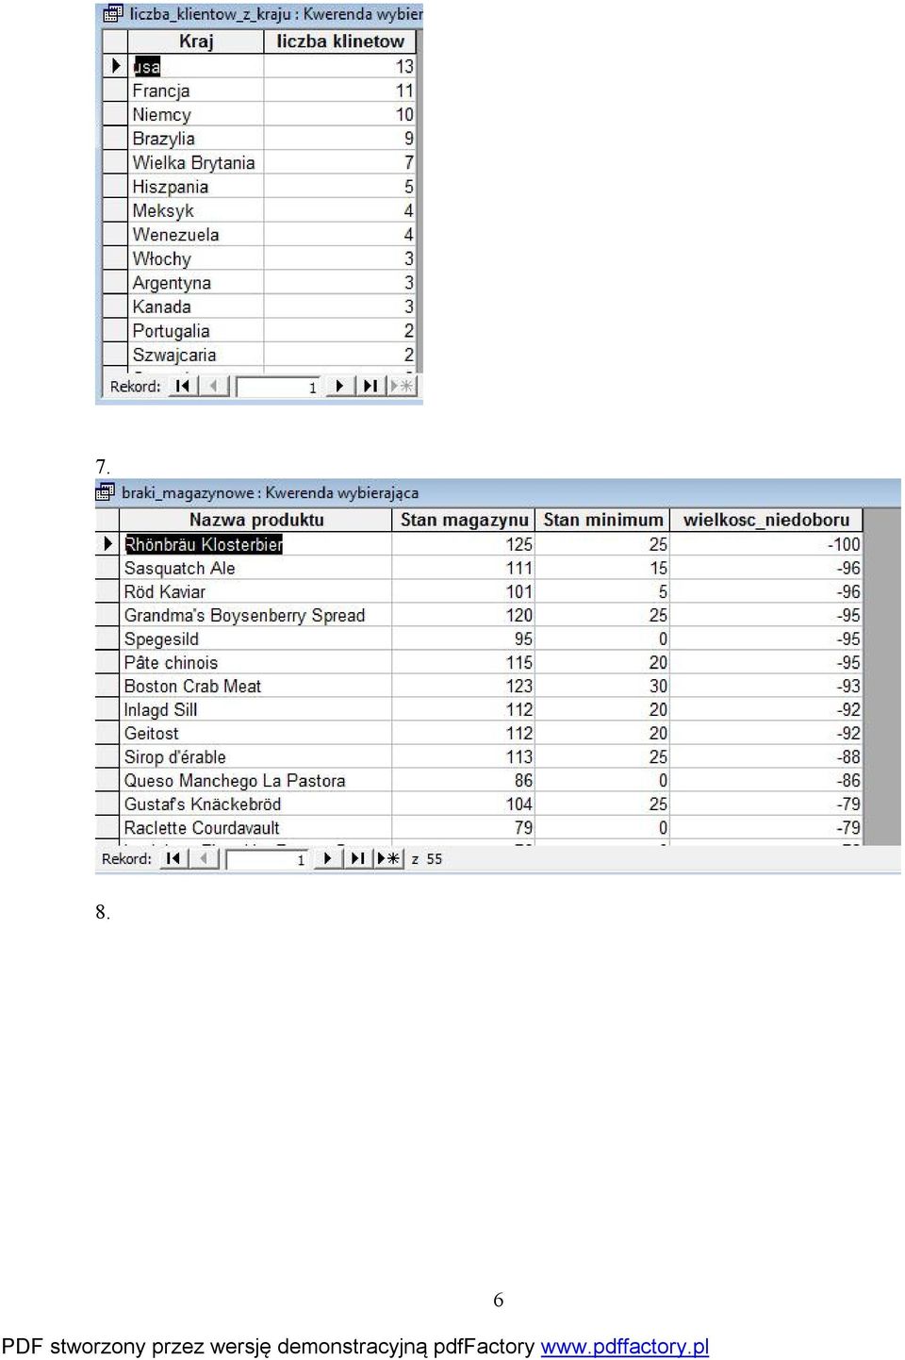905x1360 pixels.
Task: Click the Nazwa produktu column header
Action: click(255, 520)
